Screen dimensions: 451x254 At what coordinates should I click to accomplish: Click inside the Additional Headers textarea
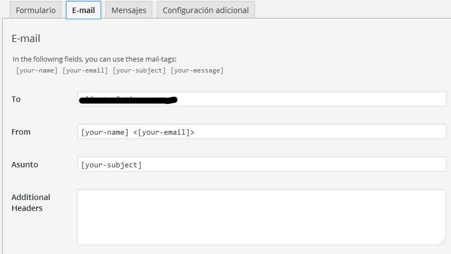tap(262, 217)
